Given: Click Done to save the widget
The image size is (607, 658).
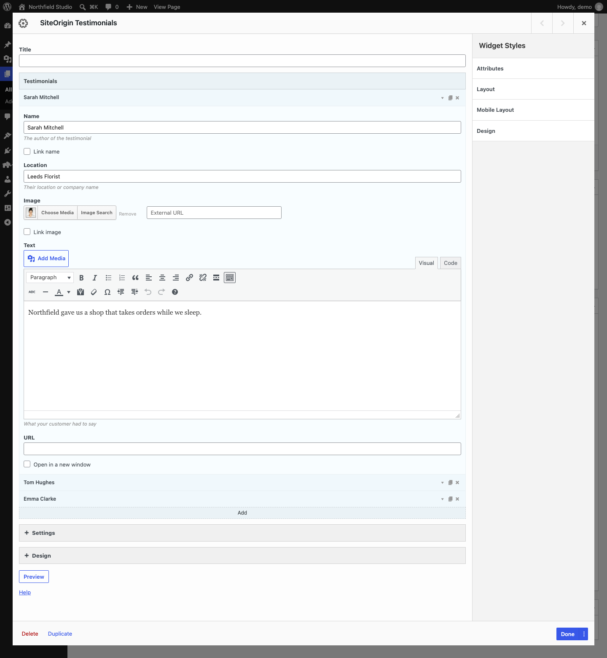Looking at the screenshot, I should (x=568, y=634).
